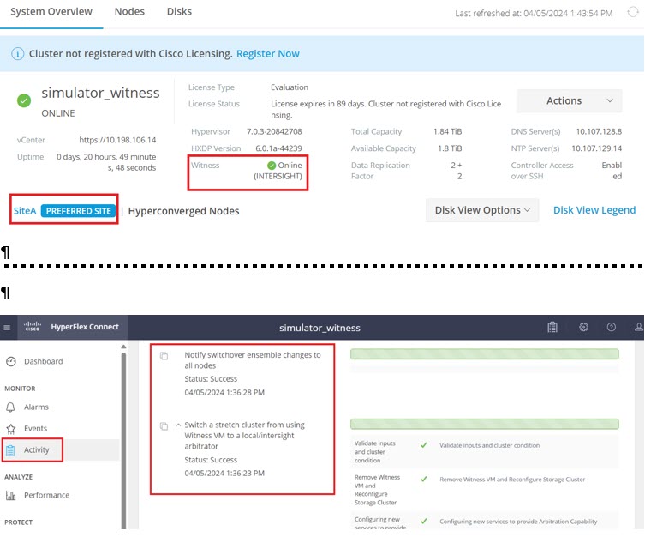The image size is (645, 543).
Task: Click the Uptime value text
Action: coord(106,162)
